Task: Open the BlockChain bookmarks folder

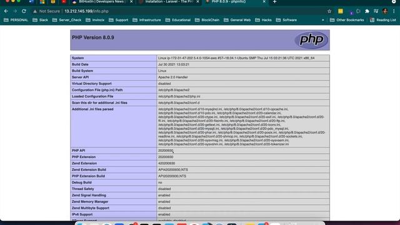Action: tap(207, 20)
